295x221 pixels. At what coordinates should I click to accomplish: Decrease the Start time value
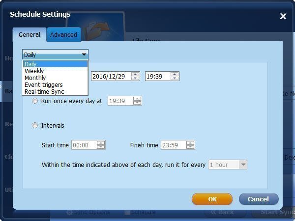tap(101, 147)
